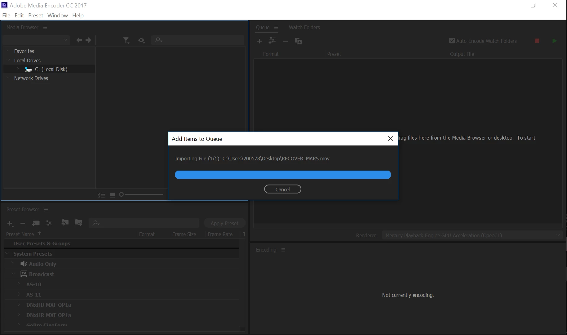Switch to the Watch Folders tab
567x335 pixels.
304,27
